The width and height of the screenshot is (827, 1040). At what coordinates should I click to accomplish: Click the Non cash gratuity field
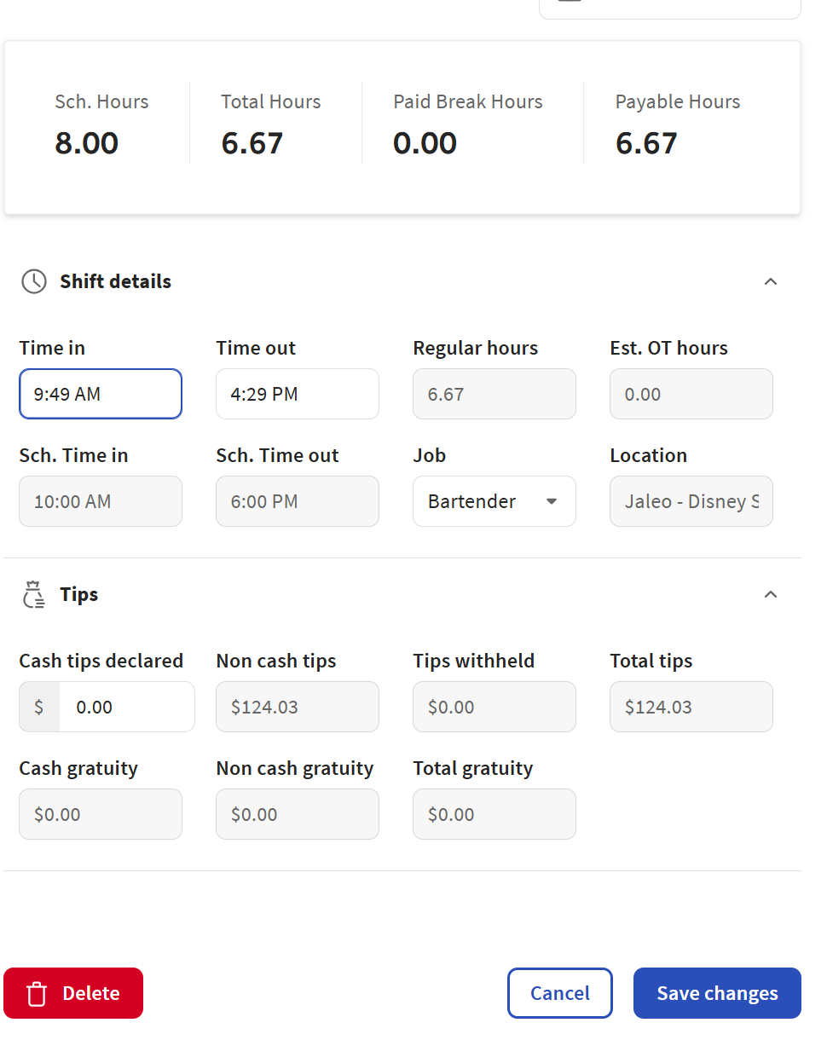[298, 814]
